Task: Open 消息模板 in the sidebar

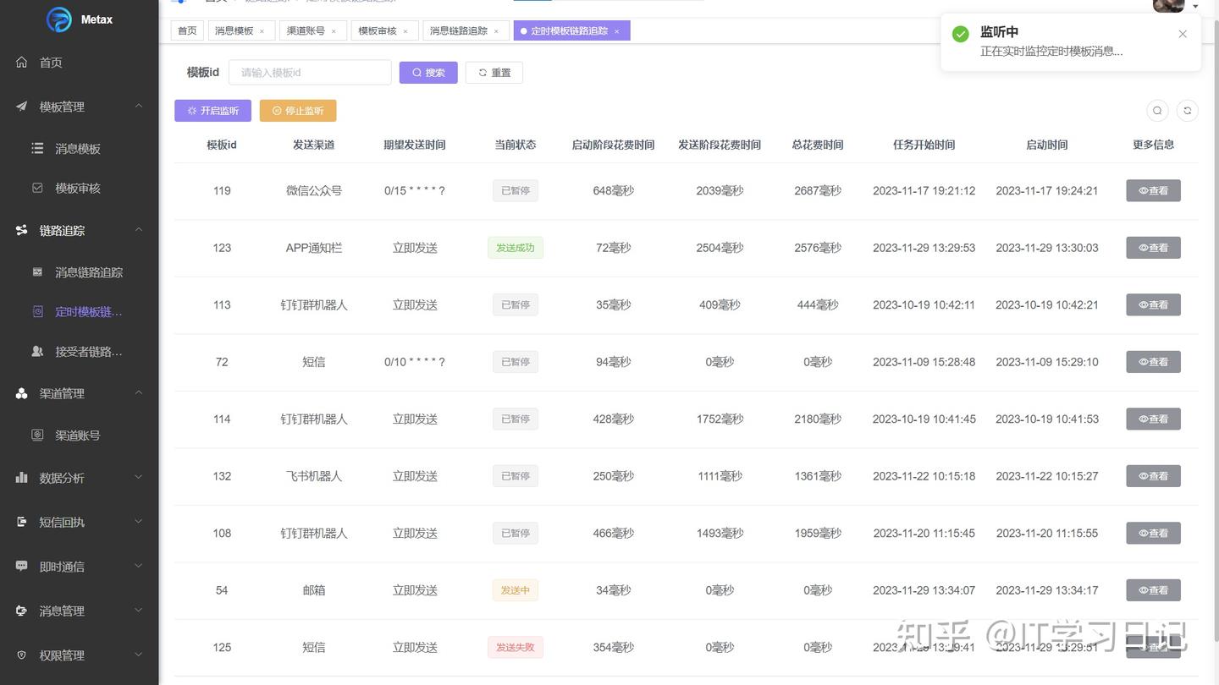Action: pyautogui.click(x=80, y=149)
